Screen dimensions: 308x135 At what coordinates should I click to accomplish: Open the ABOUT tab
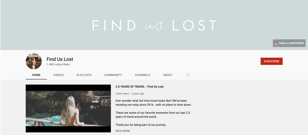click(168, 75)
